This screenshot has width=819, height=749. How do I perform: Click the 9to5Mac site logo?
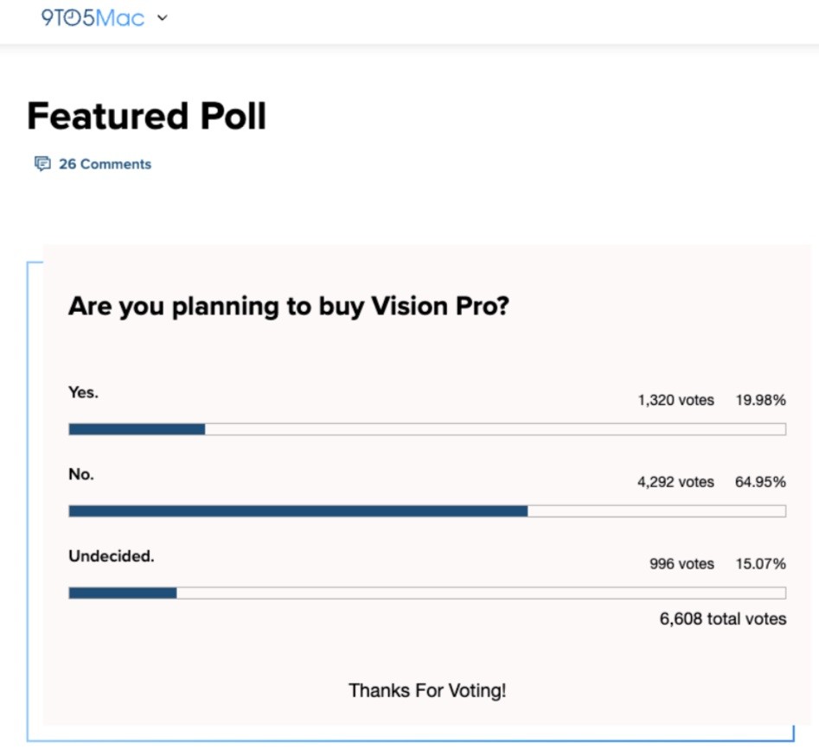coord(93,17)
